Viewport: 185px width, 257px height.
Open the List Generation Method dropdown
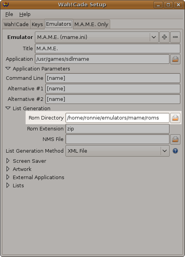tap(118, 151)
